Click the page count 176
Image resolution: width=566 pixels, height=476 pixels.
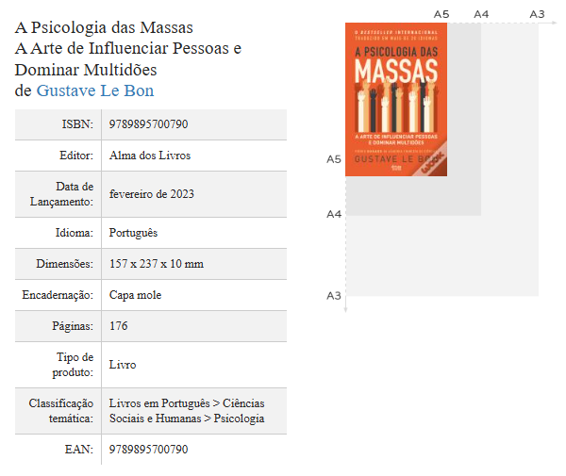[119, 326]
